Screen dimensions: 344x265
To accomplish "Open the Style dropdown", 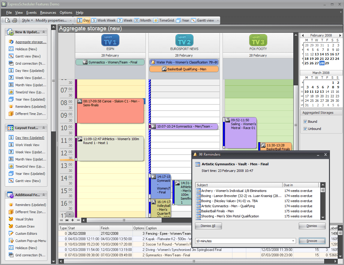I will pos(27,20).
